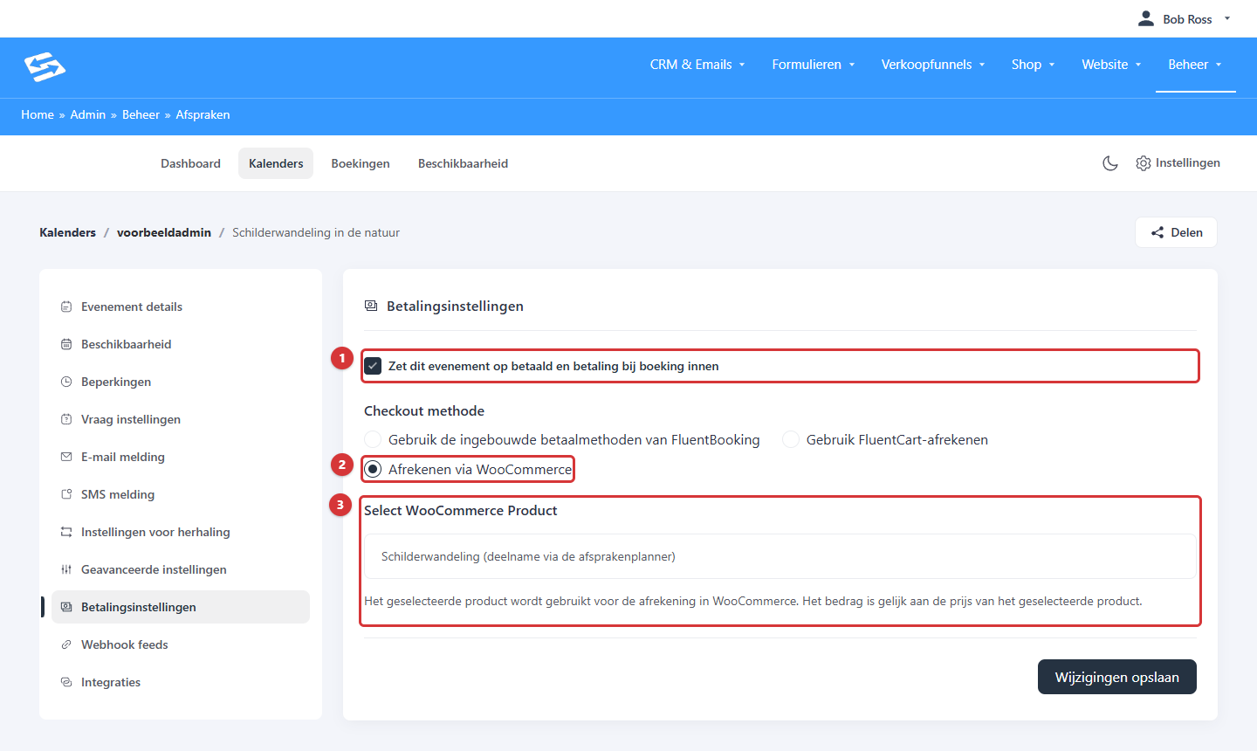Viewport: 1257px width, 751px height.
Task: Click the site logo in blue header
Action: (x=45, y=67)
